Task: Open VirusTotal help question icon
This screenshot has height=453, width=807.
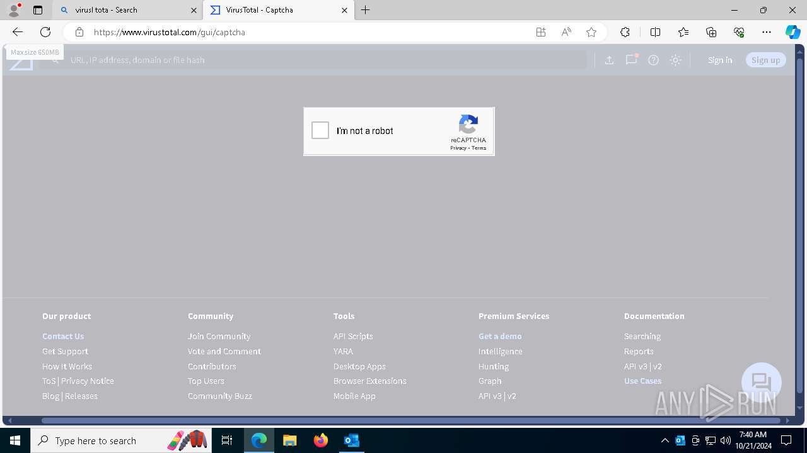Action: [x=654, y=60]
